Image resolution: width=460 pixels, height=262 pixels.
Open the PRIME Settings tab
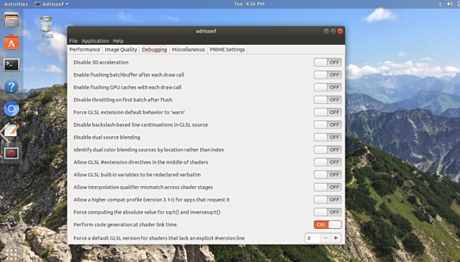(x=227, y=50)
